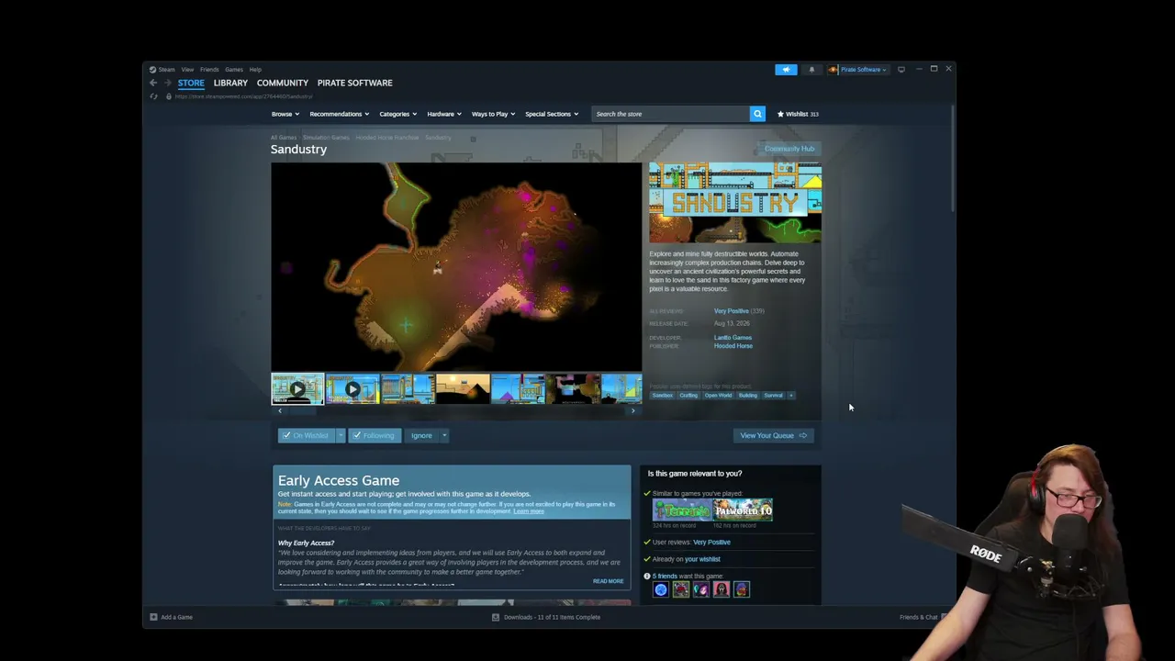Expand the Pirate Software account dropdown

coord(859,69)
